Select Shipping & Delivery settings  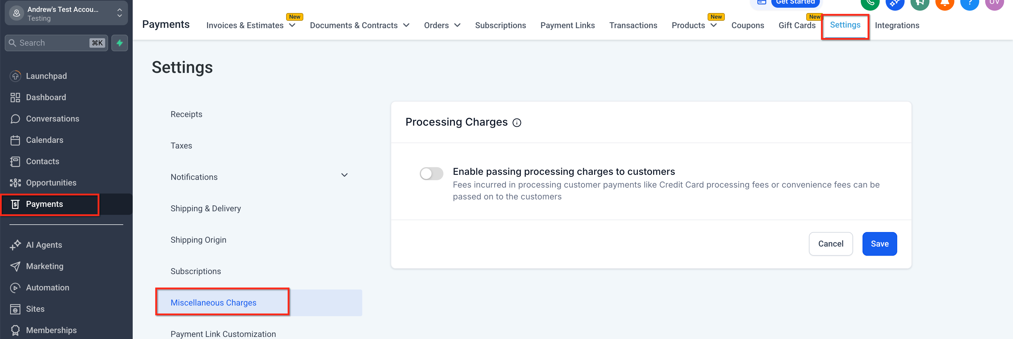click(206, 208)
